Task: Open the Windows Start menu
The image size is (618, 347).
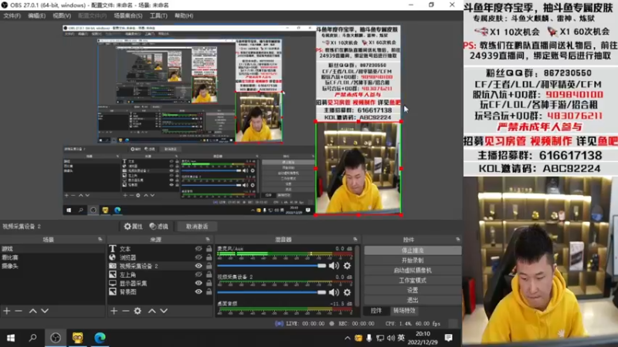Action: tap(11, 338)
